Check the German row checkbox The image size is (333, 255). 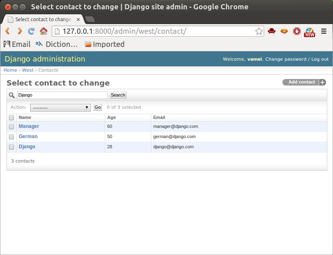coord(11,137)
